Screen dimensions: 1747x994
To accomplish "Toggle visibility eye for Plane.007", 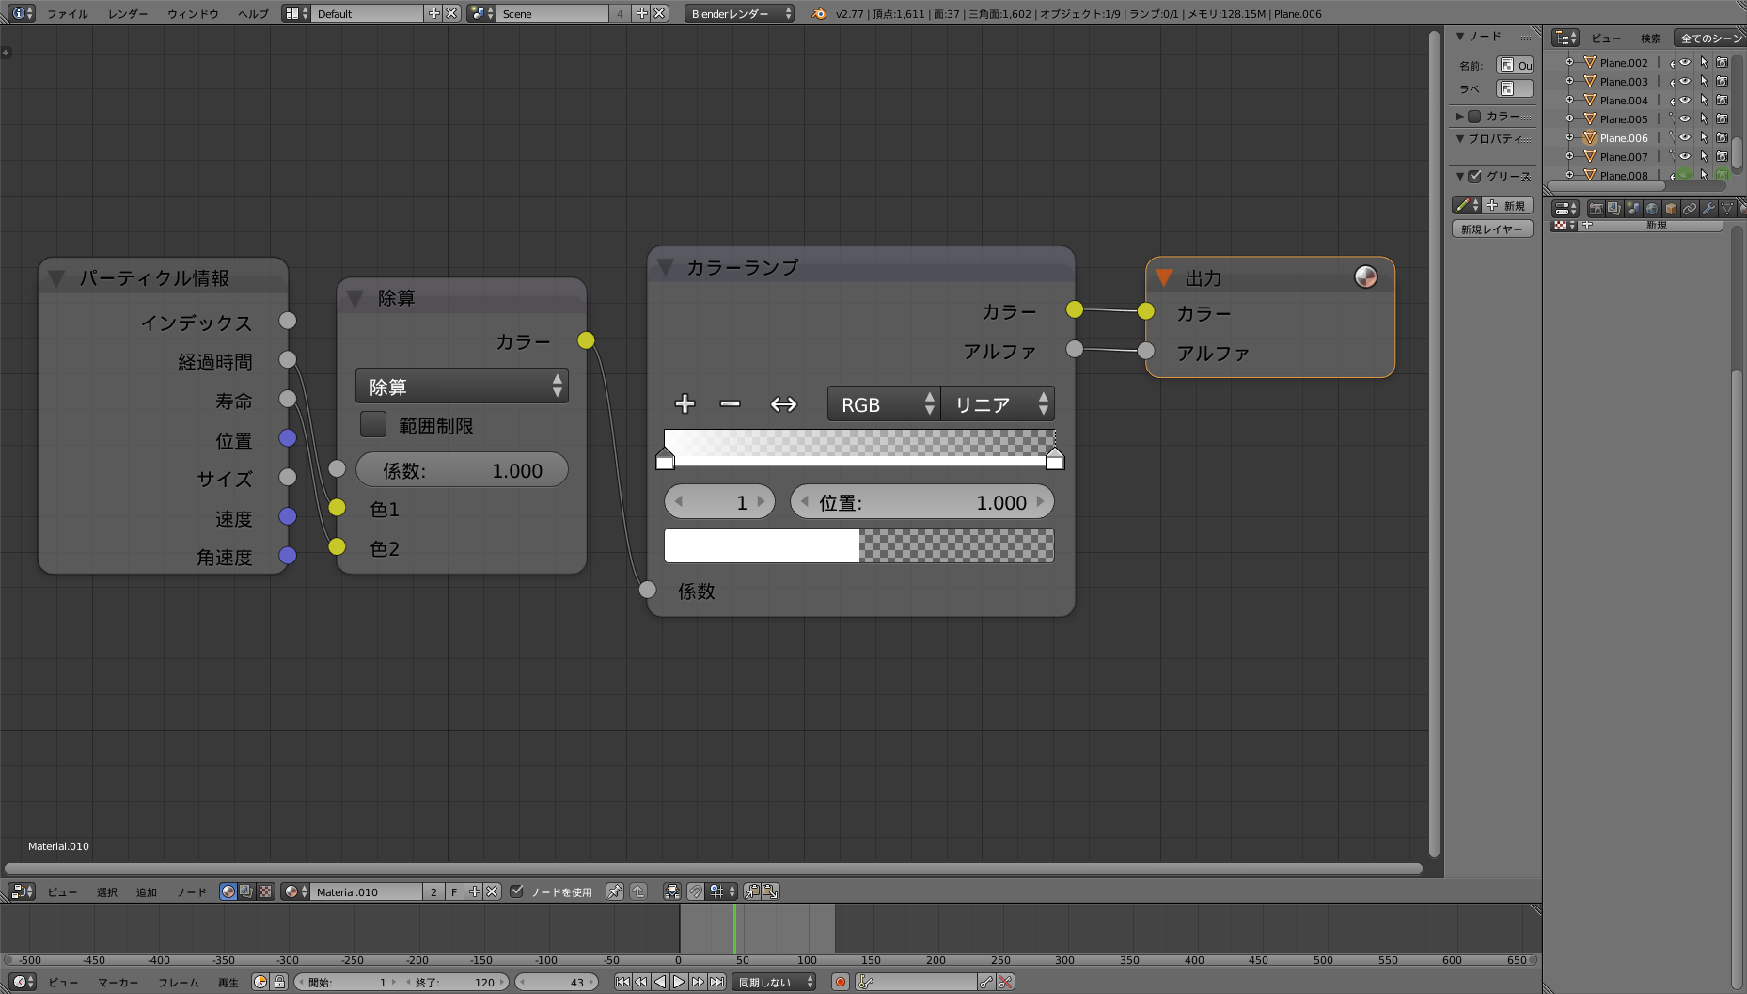I will [1685, 156].
